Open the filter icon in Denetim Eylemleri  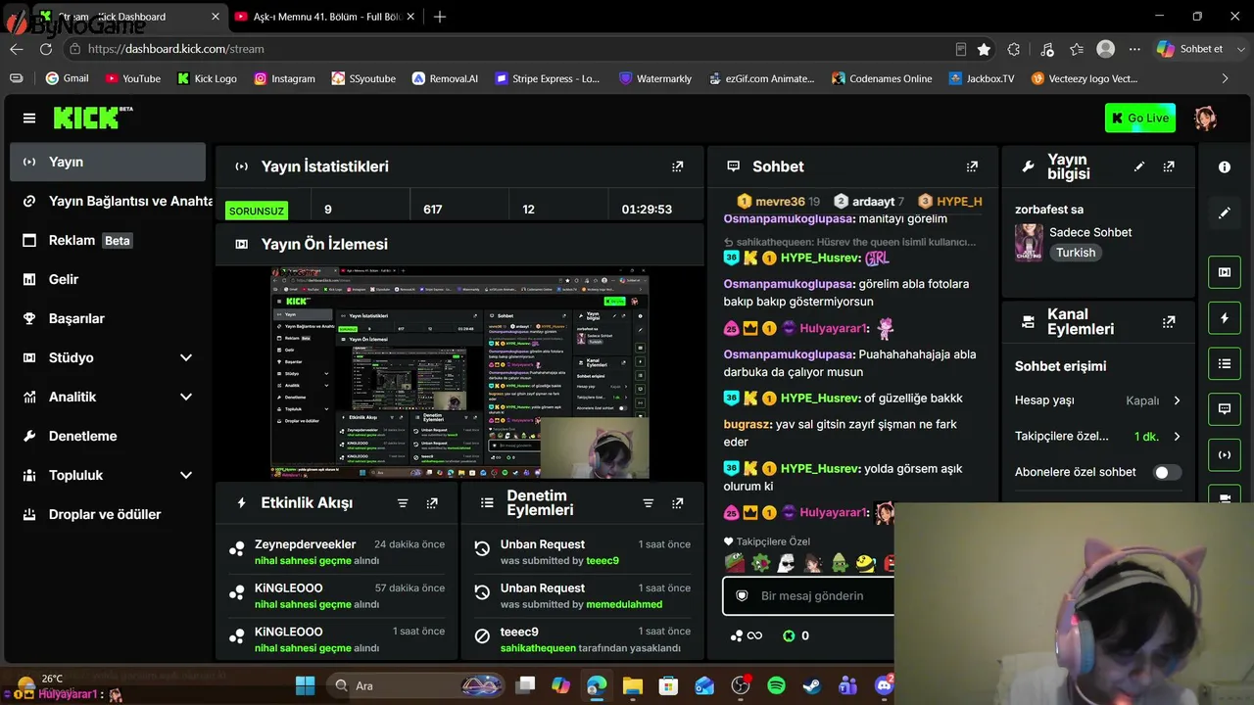click(x=648, y=503)
